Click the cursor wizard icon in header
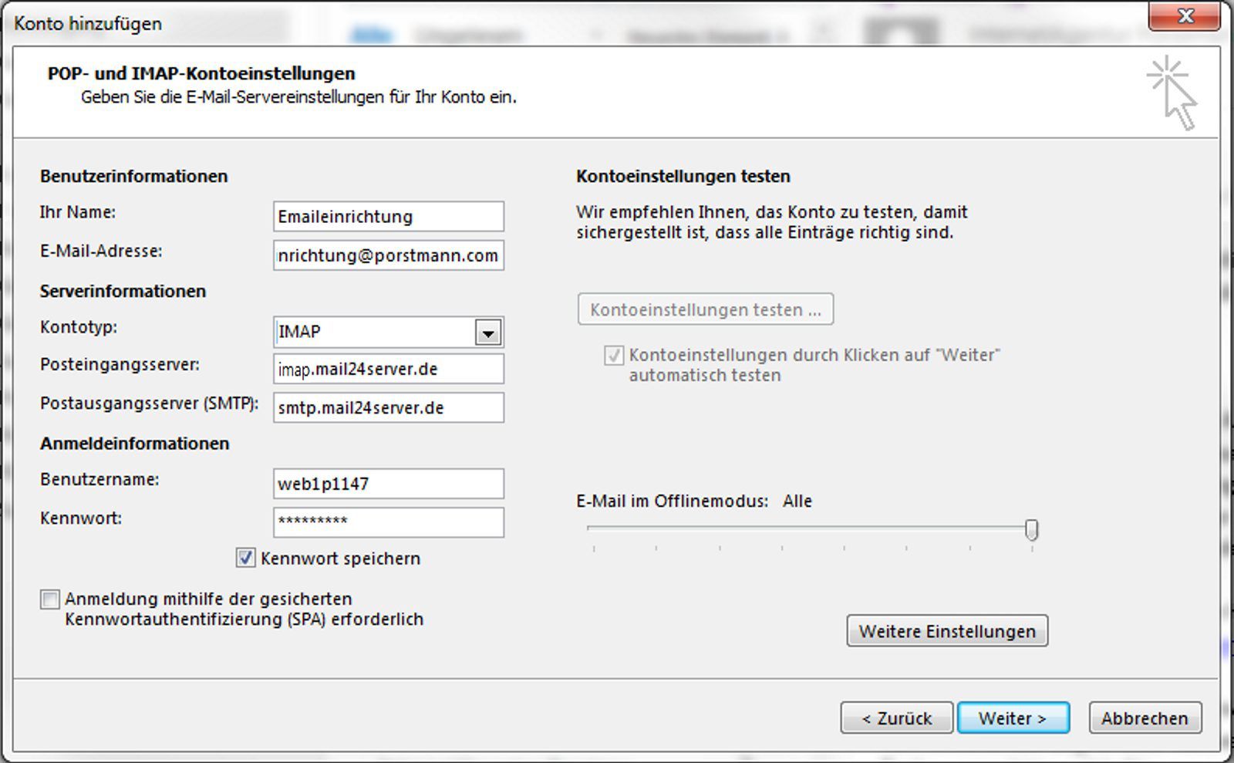This screenshot has width=1234, height=763. pyautogui.click(x=1172, y=93)
